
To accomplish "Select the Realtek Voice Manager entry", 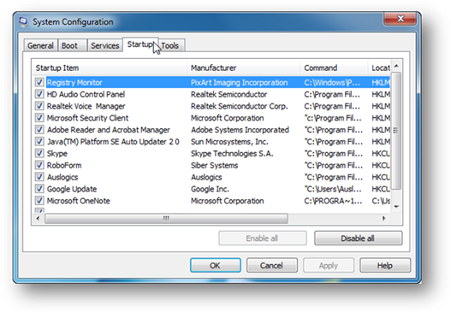I will (86, 106).
